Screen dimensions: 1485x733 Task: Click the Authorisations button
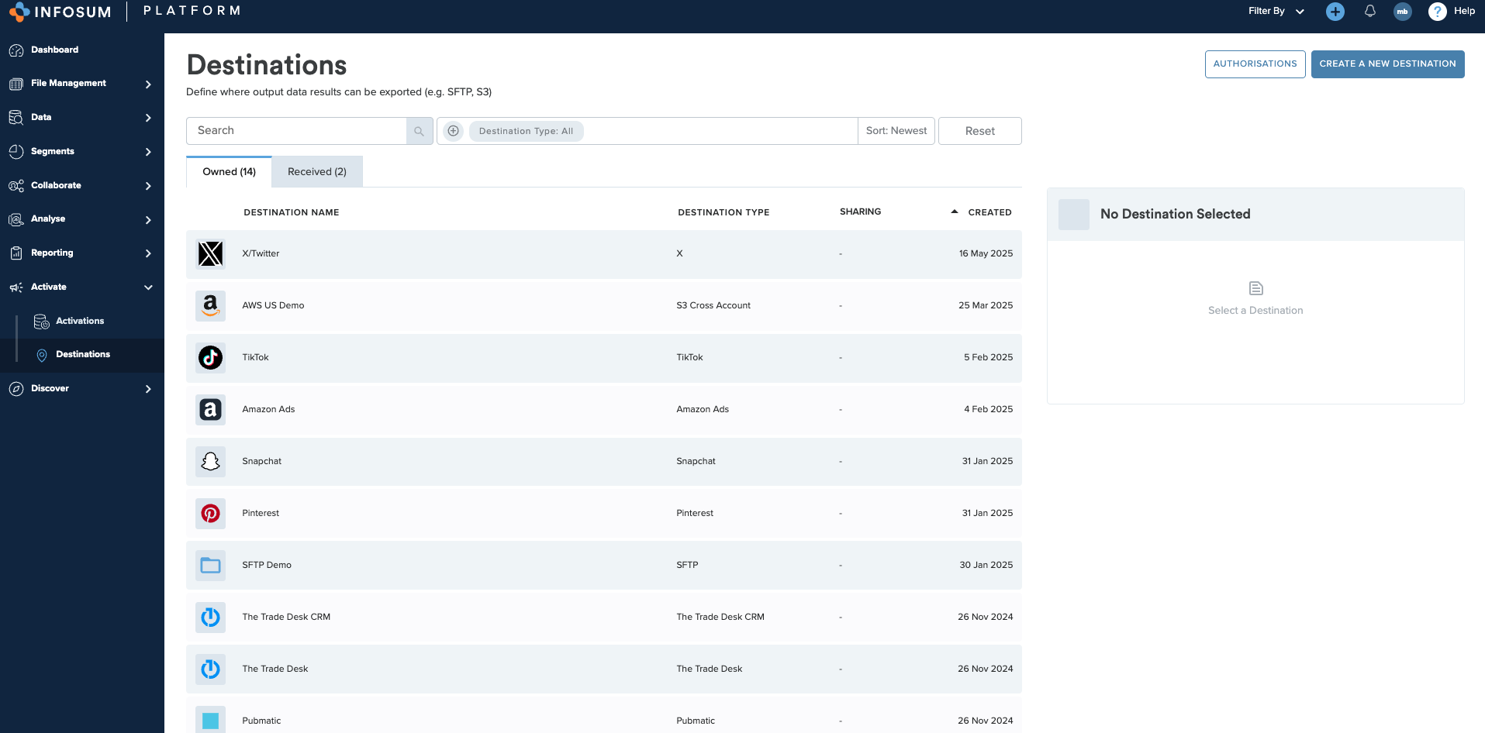1255,64
